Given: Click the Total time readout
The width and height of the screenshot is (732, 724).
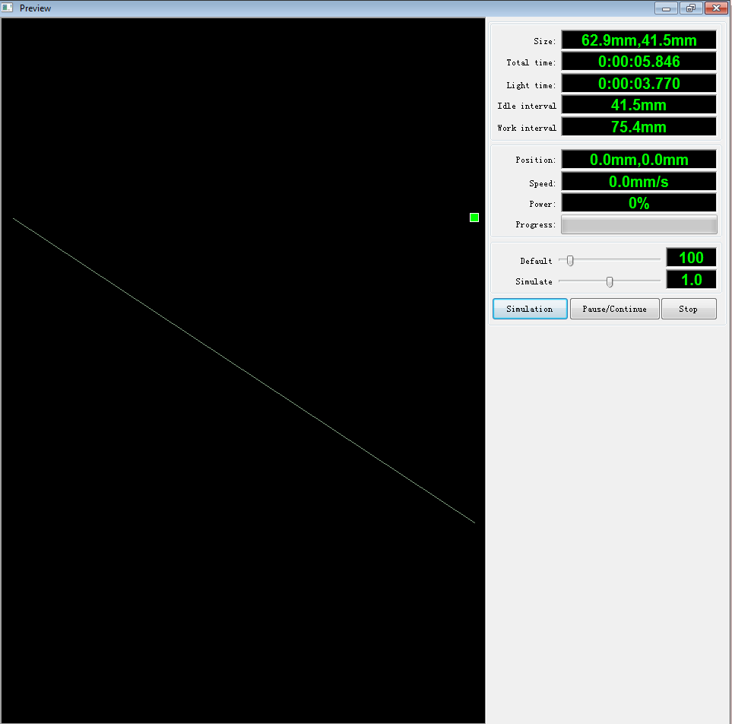Looking at the screenshot, I should (639, 62).
